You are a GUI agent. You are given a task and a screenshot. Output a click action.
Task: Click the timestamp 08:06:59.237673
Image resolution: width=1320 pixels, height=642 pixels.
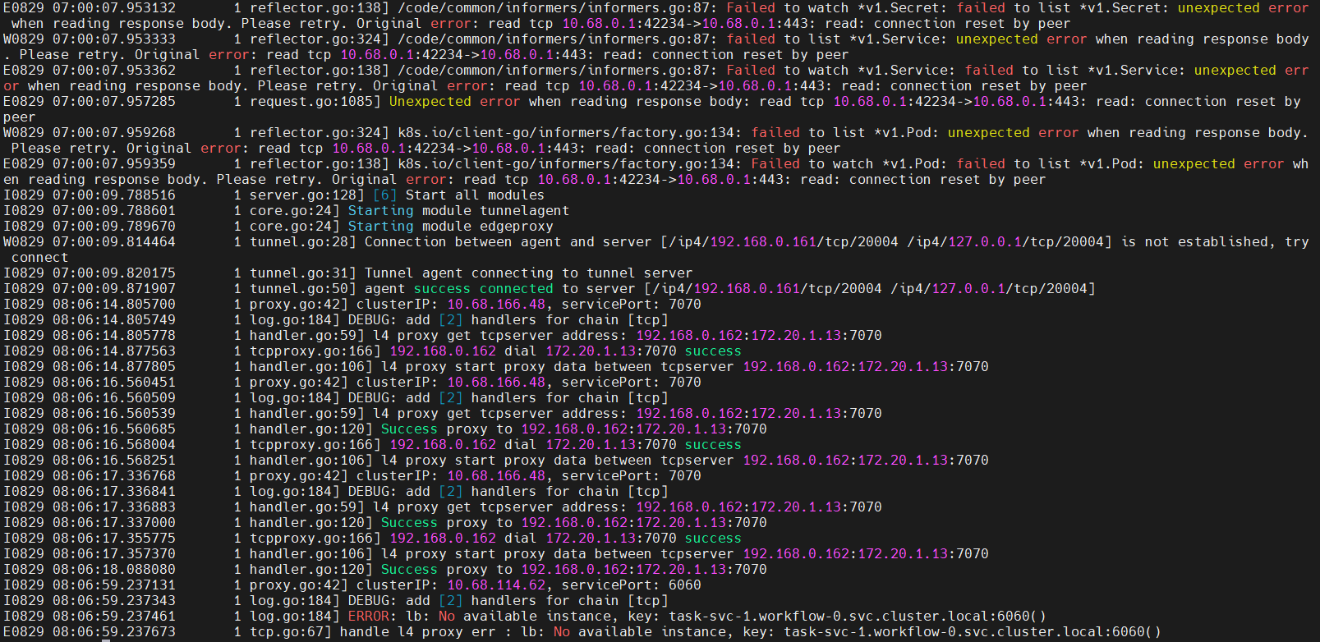[x=114, y=632]
